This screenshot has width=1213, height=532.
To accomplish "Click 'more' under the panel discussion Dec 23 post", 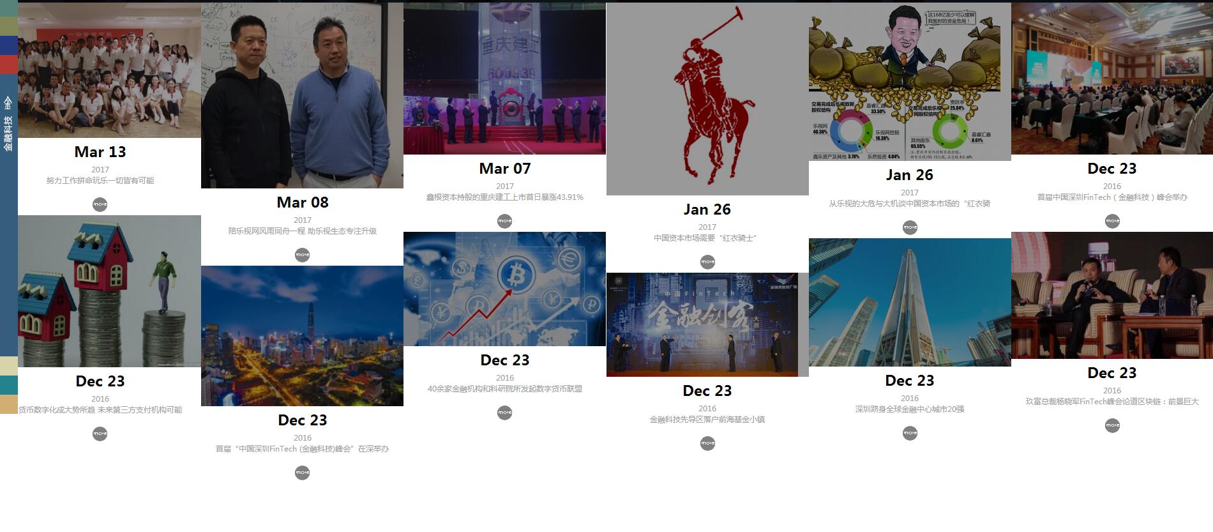I will point(1112,425).
